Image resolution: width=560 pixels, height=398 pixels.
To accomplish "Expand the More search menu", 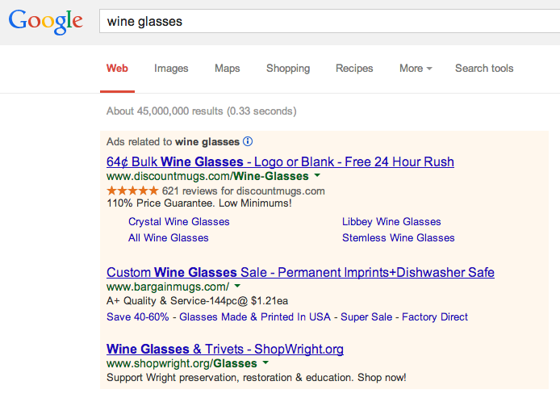I will (x=416, y=69).
